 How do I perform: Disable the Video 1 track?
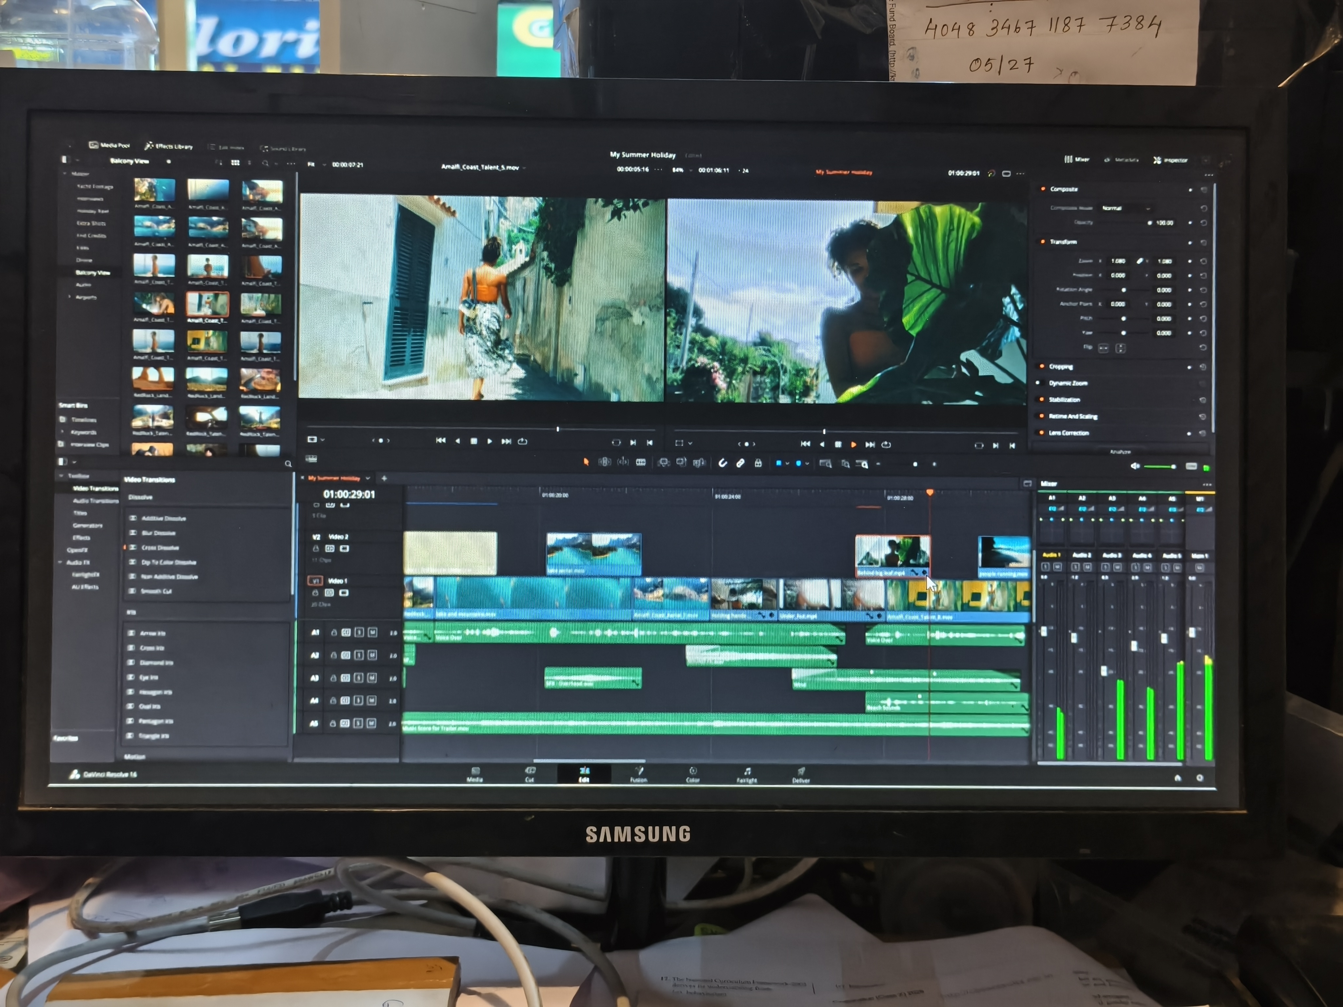point(344,592)
